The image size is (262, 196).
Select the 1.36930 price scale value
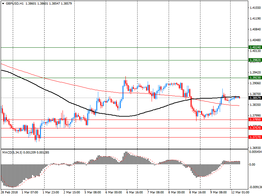(x=255, y=148)
